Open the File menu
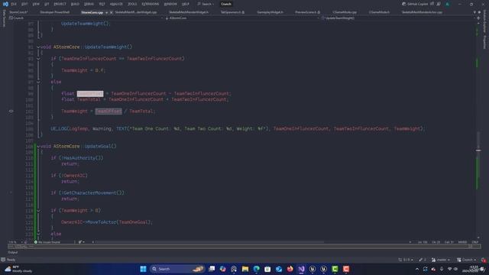The image size is (489, 275). click(14, 4)
